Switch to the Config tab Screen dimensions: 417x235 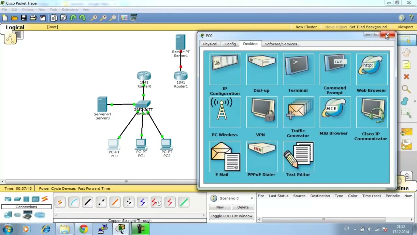pyautogui.click(x=230, y=44)
